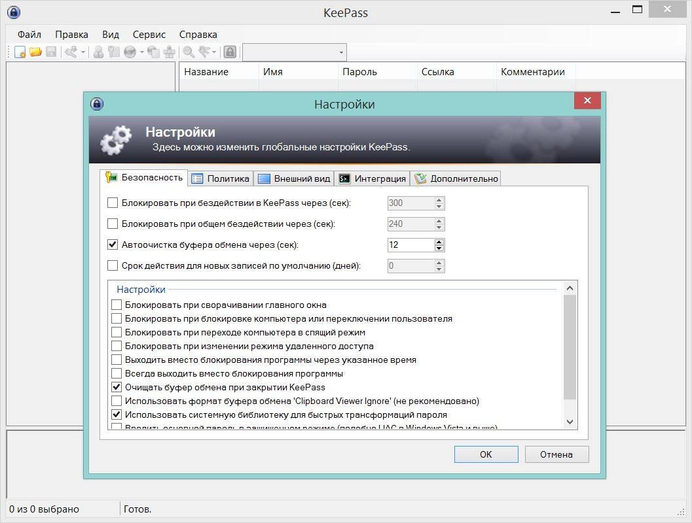The height and width of the screenshot is (523, 692).
Task: Open the Файл menu
Action: pos(29,35)
